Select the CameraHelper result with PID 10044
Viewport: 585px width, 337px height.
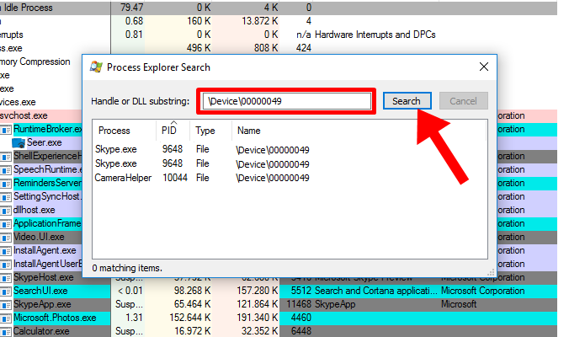[x=290, y=178]
